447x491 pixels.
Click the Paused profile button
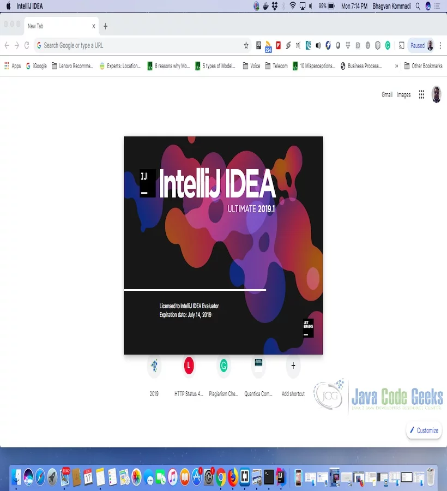pos(422,46)
